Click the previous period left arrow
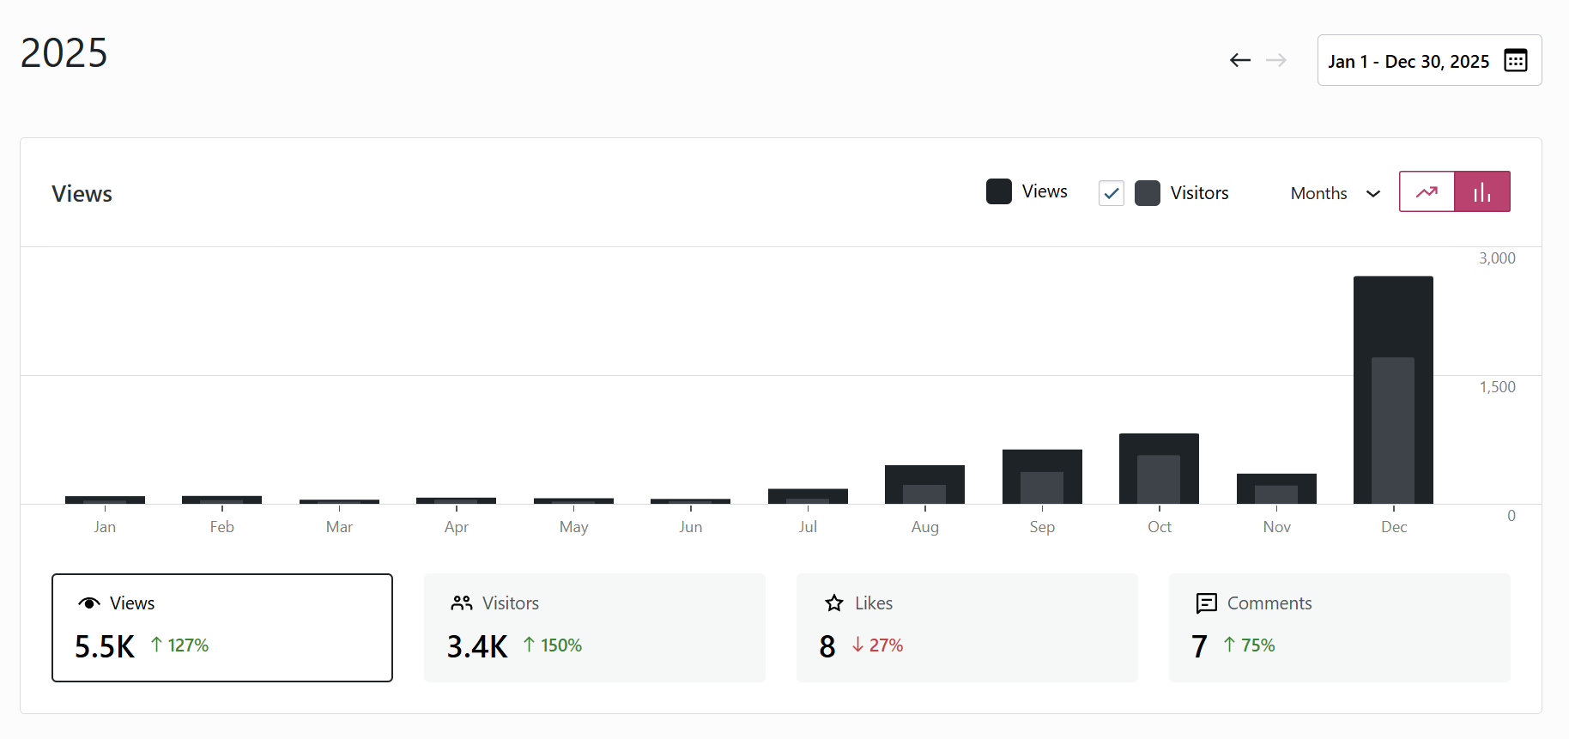The image size is (1569, 739). (x=1239, y=60)
